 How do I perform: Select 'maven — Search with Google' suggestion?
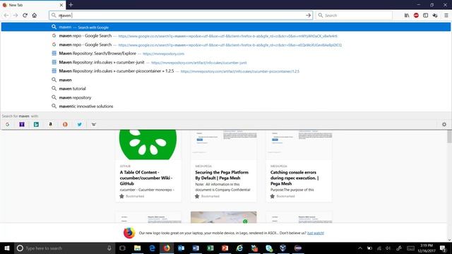tap(226, 27)
